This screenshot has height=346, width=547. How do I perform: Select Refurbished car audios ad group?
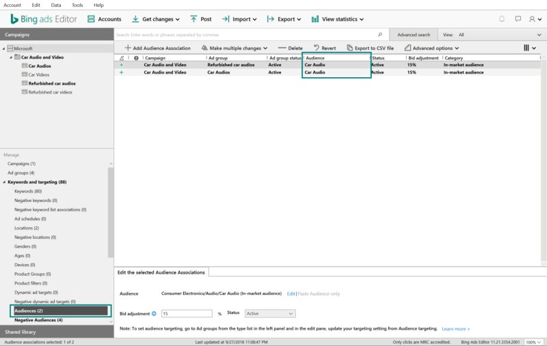pos(52,83)
